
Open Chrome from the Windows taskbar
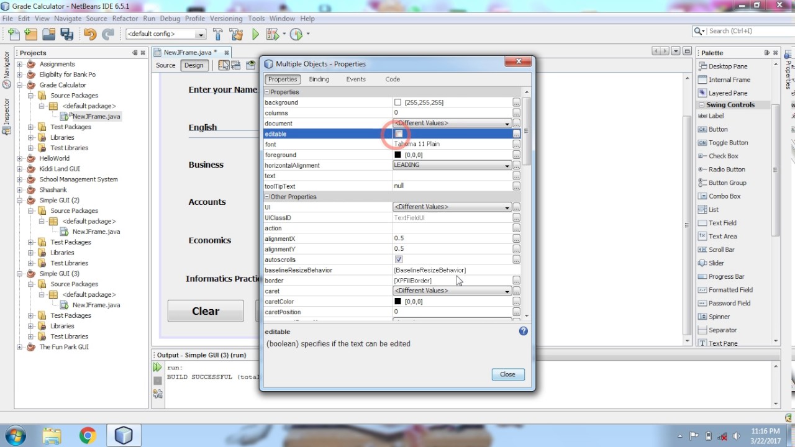coord(88,435)
